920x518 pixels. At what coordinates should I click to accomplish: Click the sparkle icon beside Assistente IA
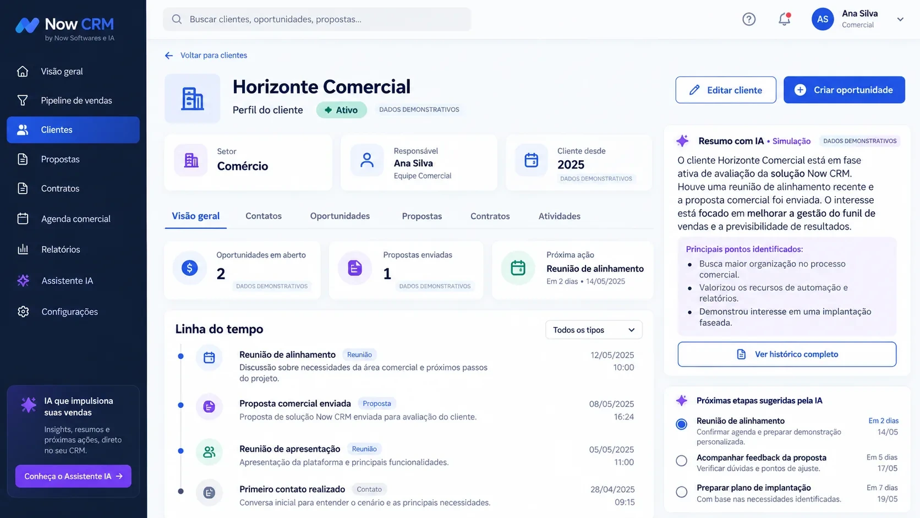pyautogui.click(x=23, y=281)
